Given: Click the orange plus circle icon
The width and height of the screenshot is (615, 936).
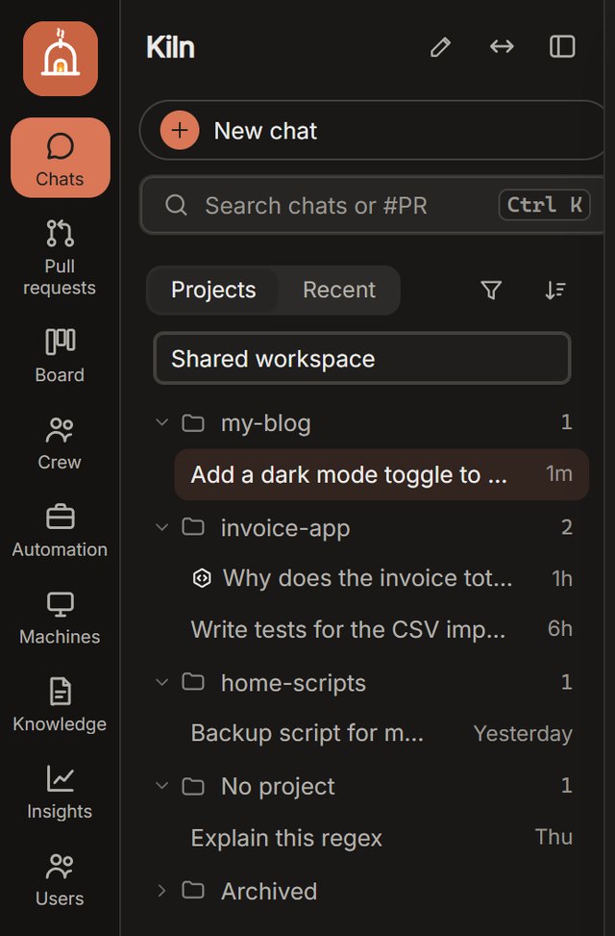Looking at the screenshot, I should tap(180, 130).
